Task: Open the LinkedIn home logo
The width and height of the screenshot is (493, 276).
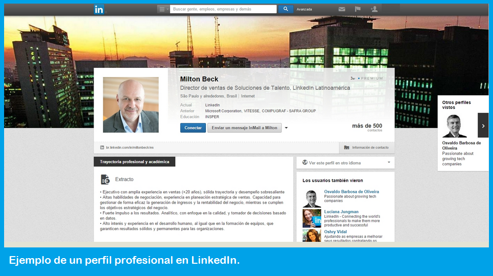Action: pos(99,9)
